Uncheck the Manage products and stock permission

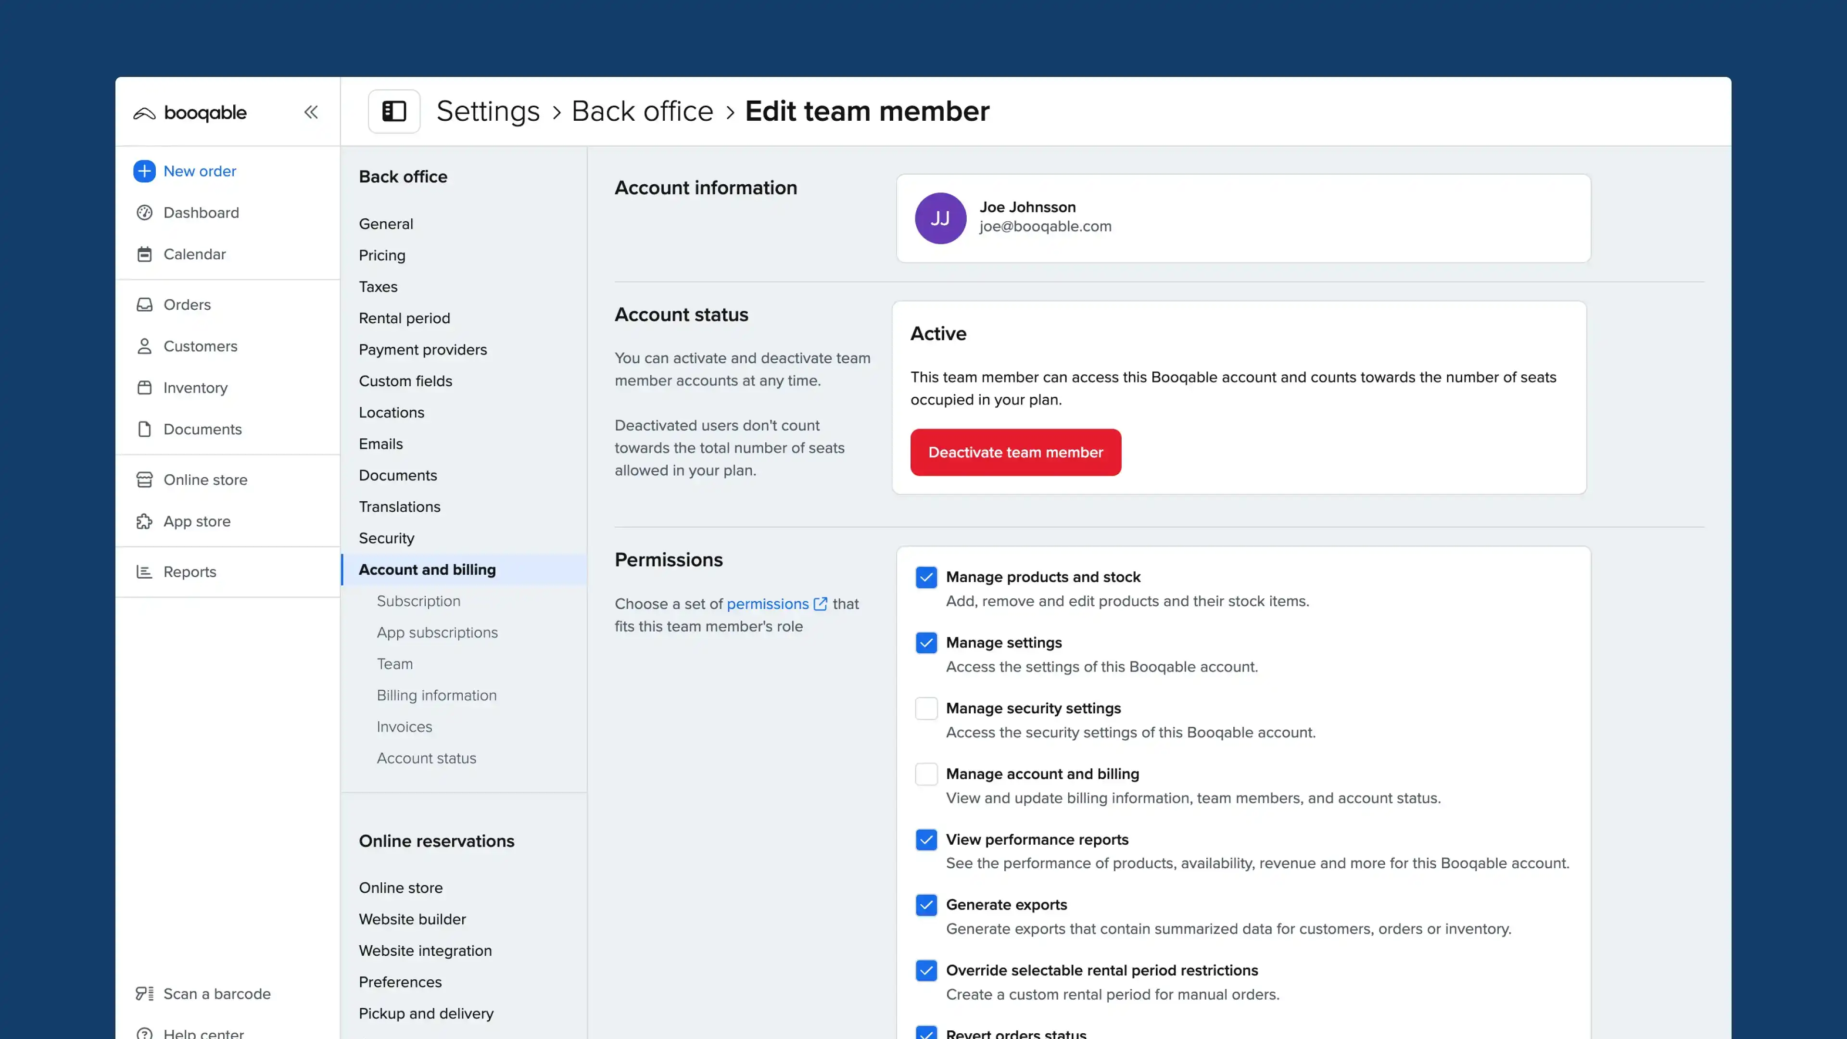point(926,577)
